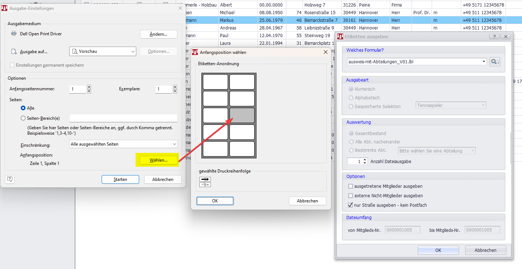
Task: Open the Vorschau output dropdown
Action: click(x=103, y=52)
